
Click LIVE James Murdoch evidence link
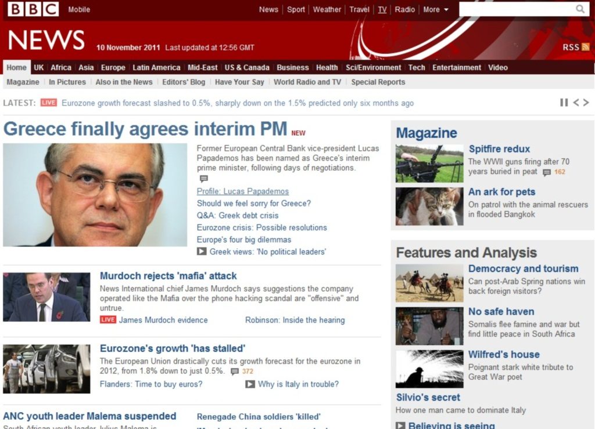[153, 320]
